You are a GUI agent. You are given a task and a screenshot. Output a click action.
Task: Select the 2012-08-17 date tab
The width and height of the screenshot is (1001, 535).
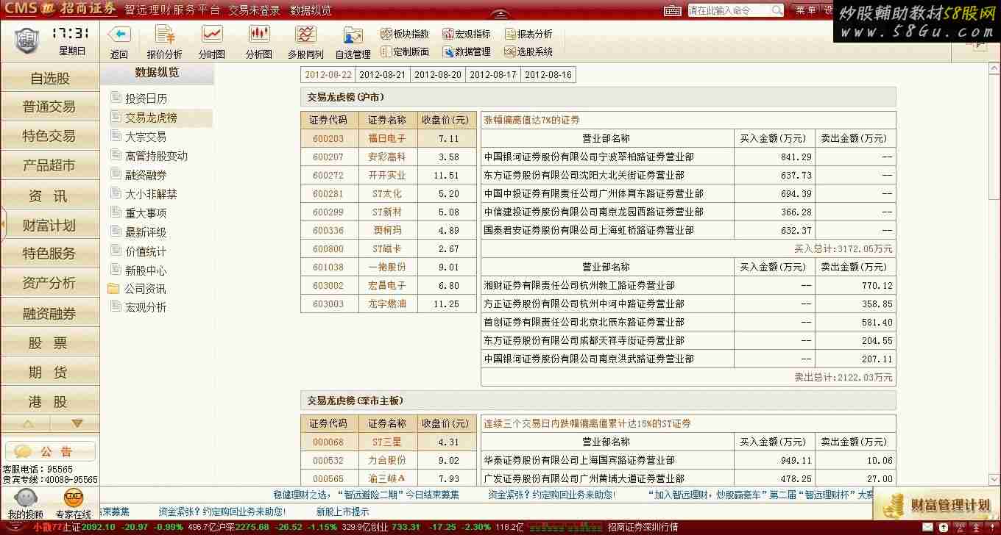pos(493,75)
